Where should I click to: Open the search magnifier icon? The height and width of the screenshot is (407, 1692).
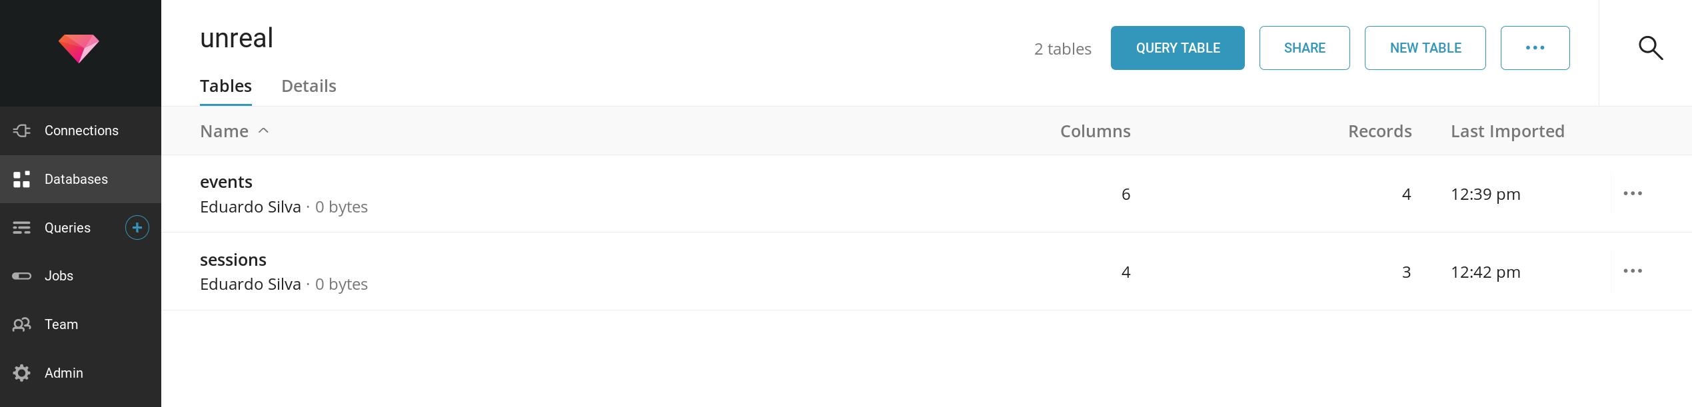(x=1650, y=48)
